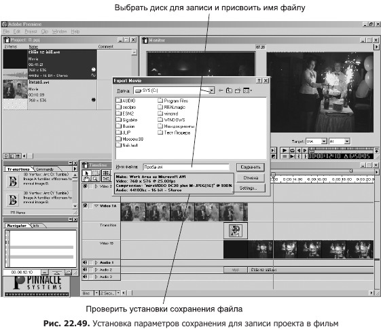Click zoom-in mountain icon in Navigator
The width and height of the screenshot is (381, 329).
click(x=68, y=273)
